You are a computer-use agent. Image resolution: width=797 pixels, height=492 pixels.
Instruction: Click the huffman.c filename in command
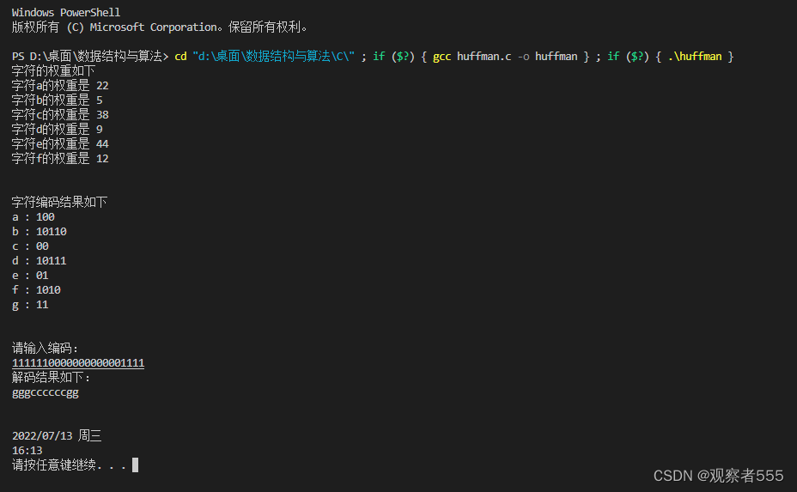click(484, 57)
